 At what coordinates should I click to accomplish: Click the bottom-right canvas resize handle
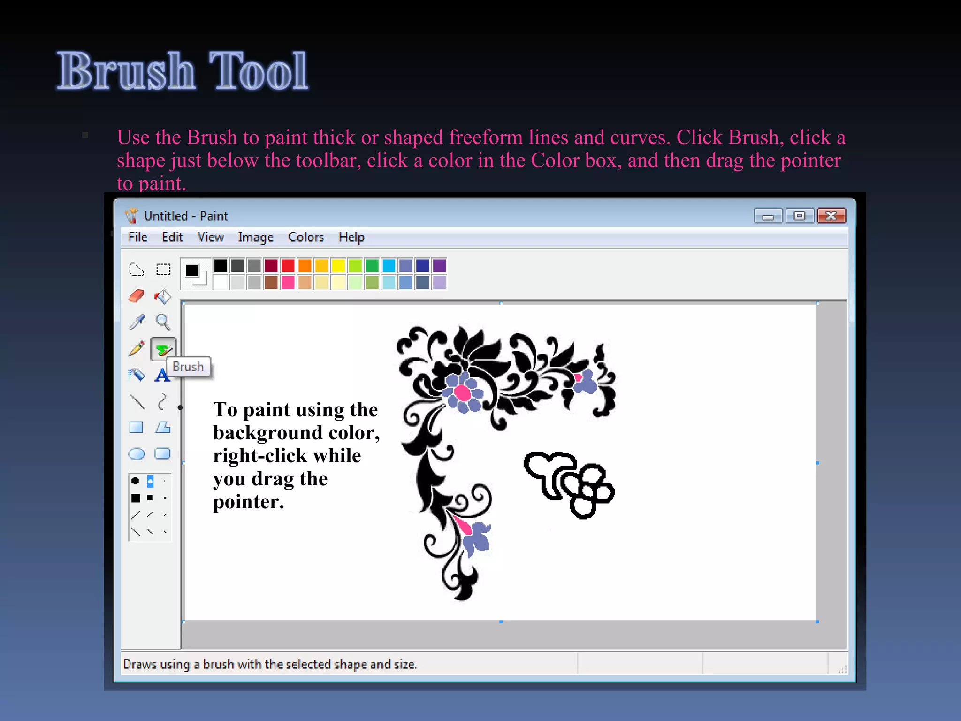click(817, 621)
